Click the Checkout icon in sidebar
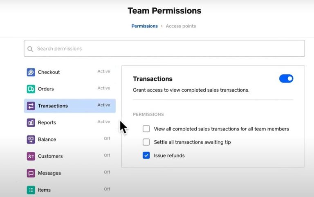This screenshot has height=197, width=314. (31, 72)
